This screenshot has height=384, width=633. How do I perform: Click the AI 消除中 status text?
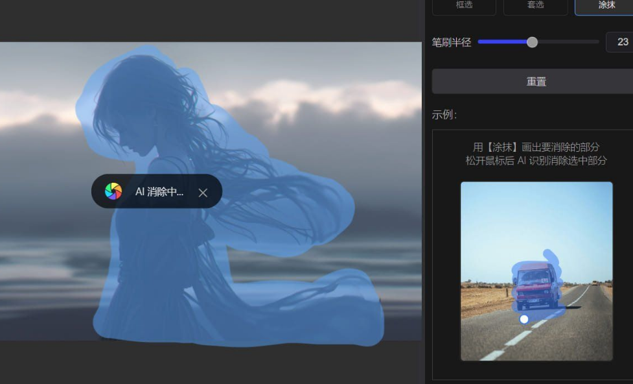point(159,192)
